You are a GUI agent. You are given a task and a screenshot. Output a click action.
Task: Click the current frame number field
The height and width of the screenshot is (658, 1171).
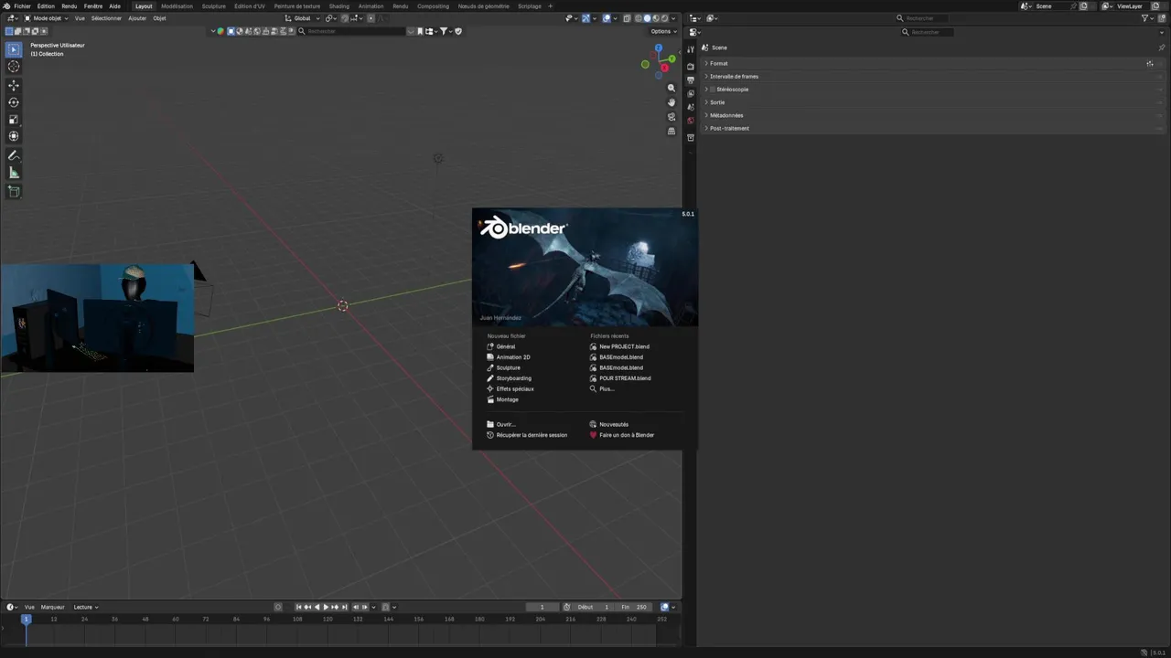tap(542, 607)
